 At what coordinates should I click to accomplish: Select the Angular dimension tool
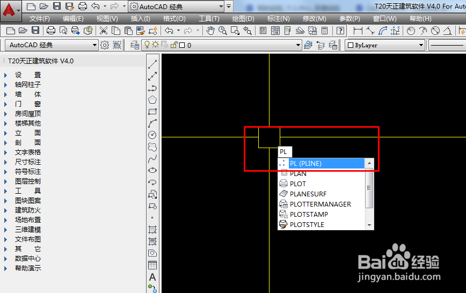pos(448,30)
